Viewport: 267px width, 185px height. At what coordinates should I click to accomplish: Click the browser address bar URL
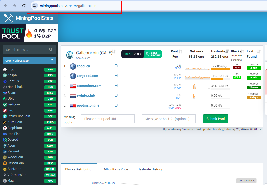pos(68,6)
